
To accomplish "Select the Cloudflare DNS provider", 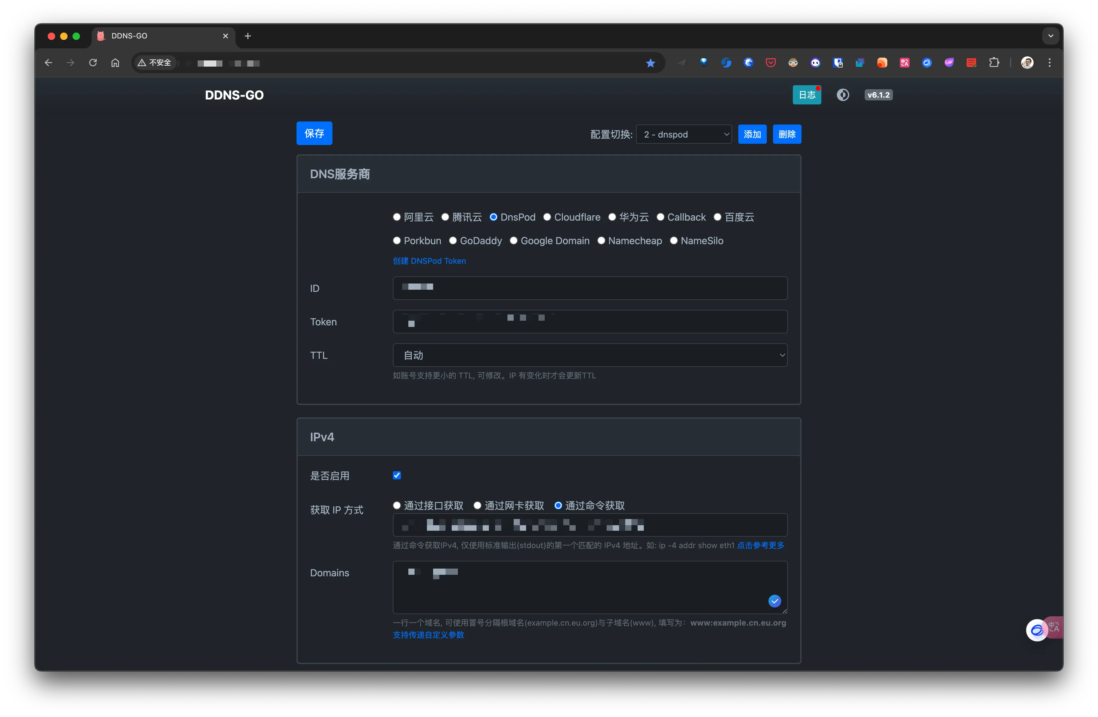I will [x=547, y=217].
